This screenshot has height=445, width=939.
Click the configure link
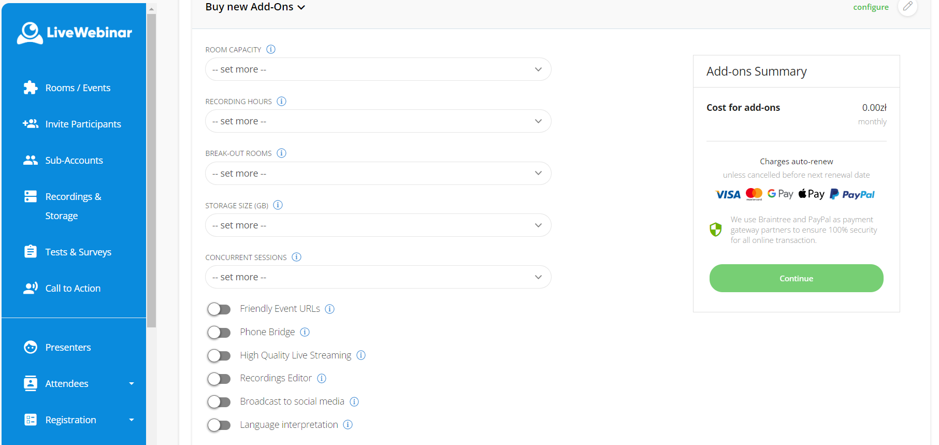(x=871, y=7)
